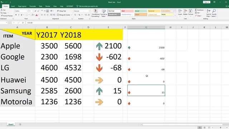Click the Fill icon in Editing group
Image resolution: width=229 pixels, height=129 pixels.
(x=196, y=13)
